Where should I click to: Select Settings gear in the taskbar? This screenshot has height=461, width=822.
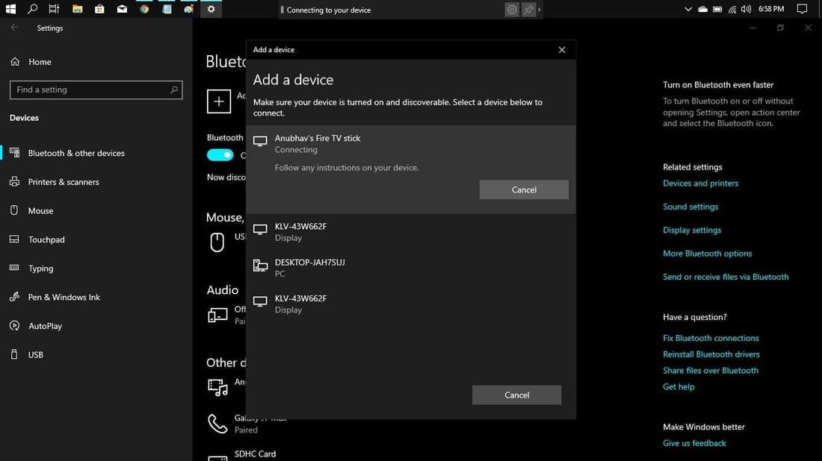(211, 9)
